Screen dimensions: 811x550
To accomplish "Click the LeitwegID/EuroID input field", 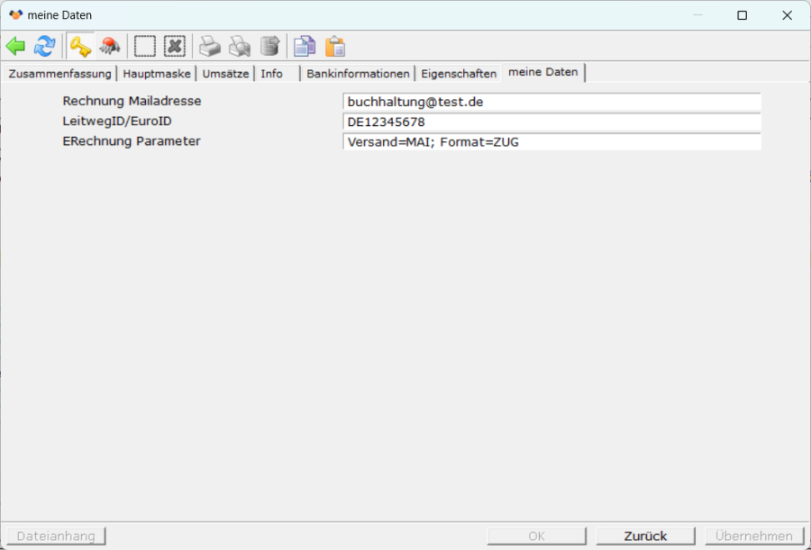I will point(551,122).
